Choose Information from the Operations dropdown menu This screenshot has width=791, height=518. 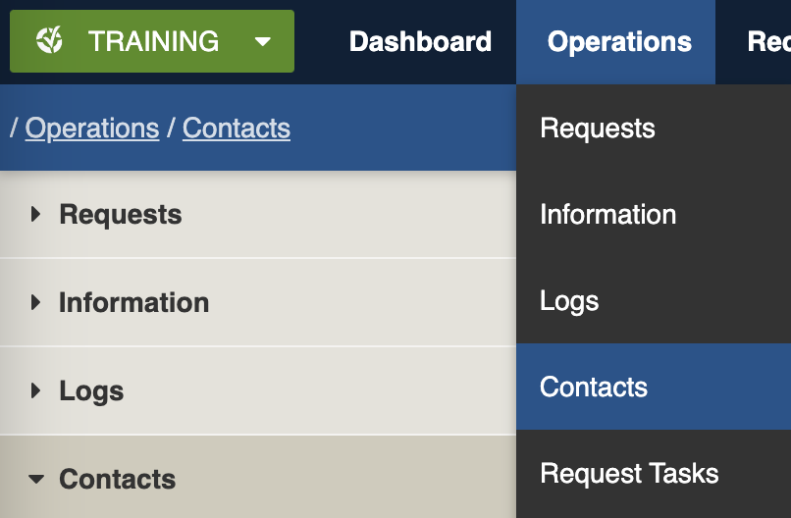click(607, 215)
